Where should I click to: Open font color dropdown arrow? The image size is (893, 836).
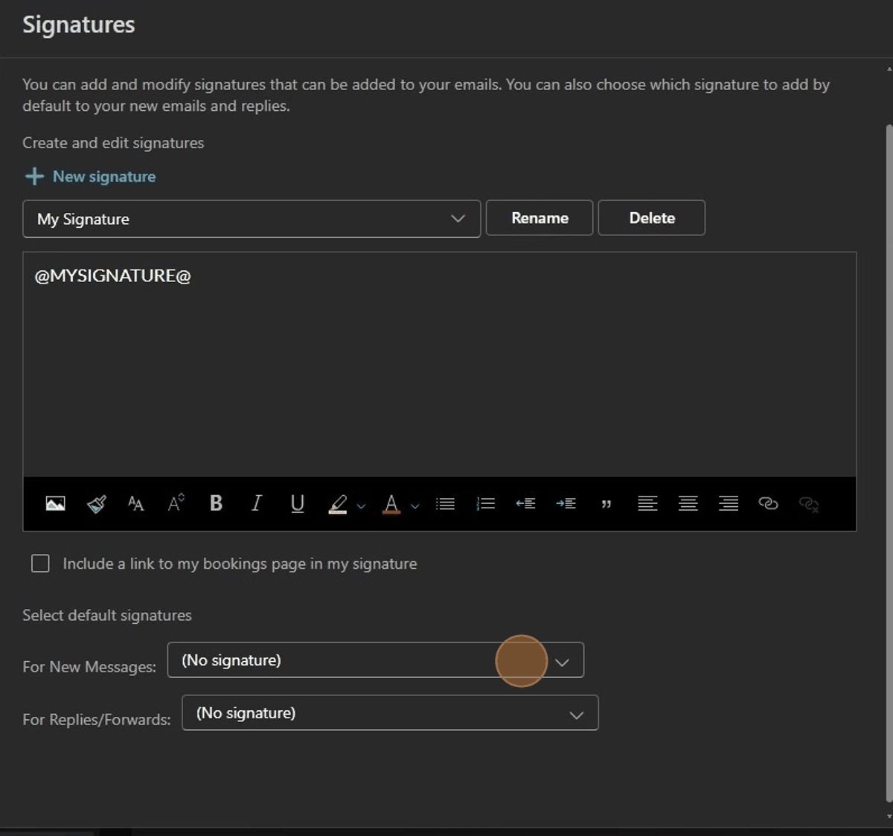(x=415, y=506)
